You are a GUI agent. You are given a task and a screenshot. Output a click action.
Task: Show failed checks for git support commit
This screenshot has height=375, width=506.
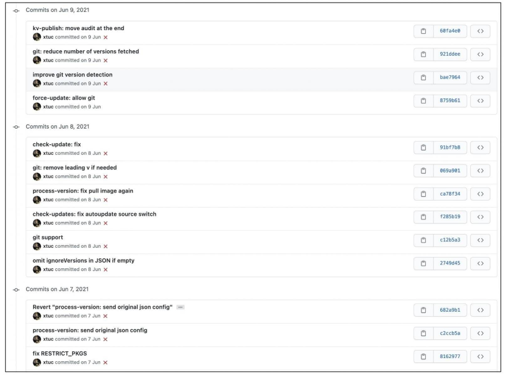coord(105,246)
